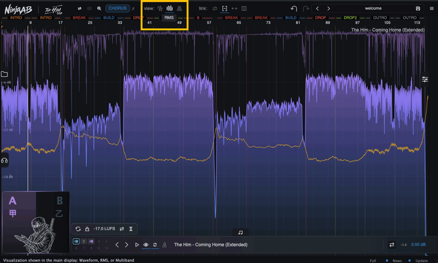Click the -17.0 LUFS value
Image resolution: width=438 pixels, height=263 pixels.
(104, 229)
